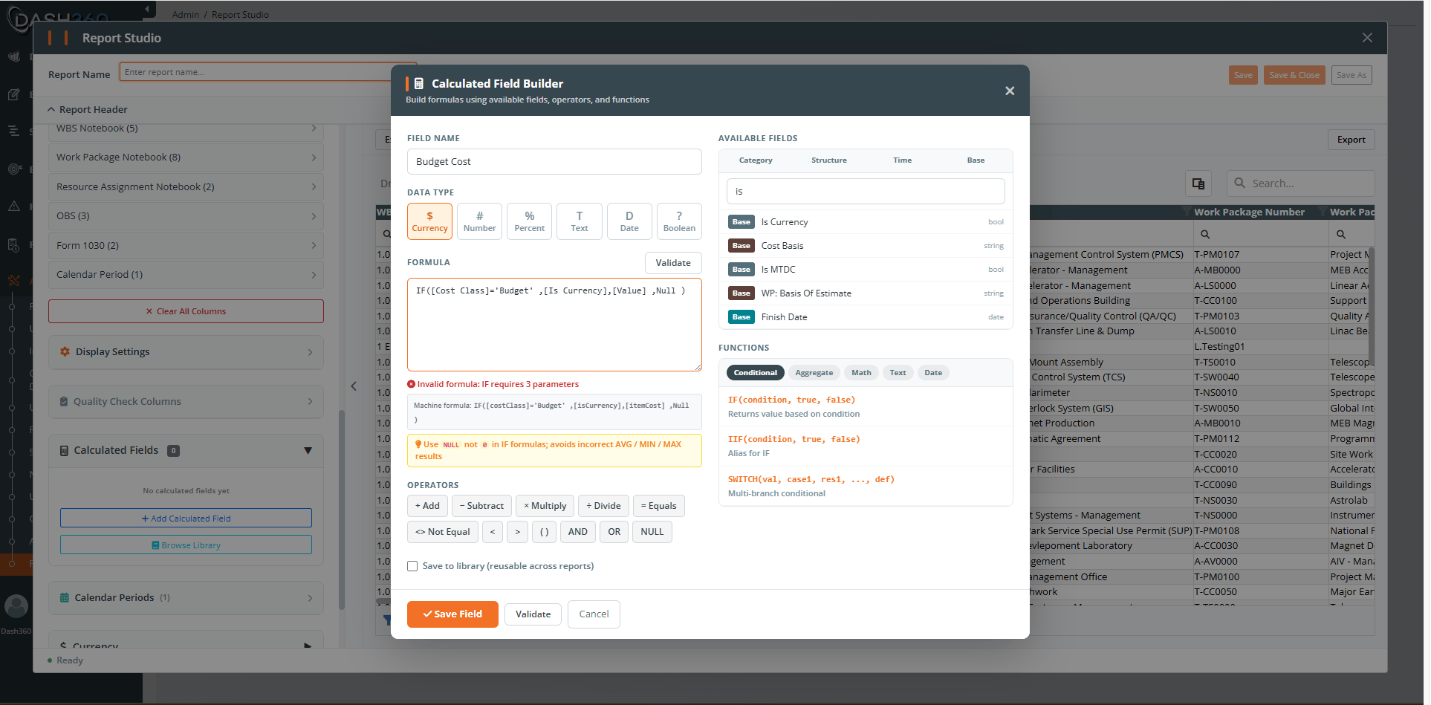Select the Date functions tab
Image resolution: width=1431 pixels, height=705 pixels.
point(933,373)
